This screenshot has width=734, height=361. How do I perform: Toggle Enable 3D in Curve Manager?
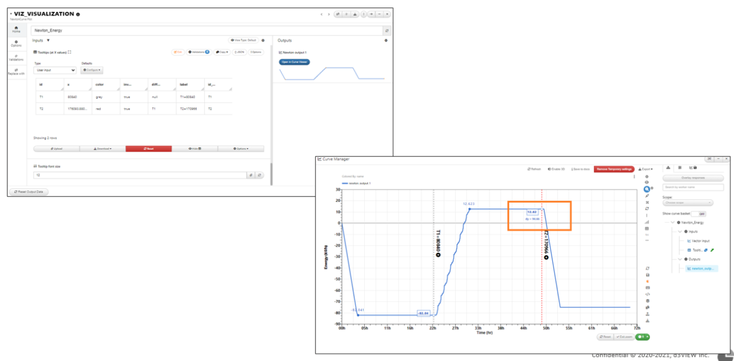point(557,169)
